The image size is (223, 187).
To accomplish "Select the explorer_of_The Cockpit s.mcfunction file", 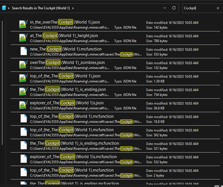I will click(115, 159).
